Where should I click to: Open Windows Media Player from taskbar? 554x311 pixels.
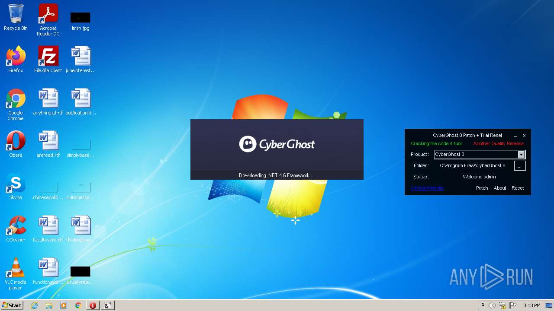pyautogui.click(x=64, y=305)
